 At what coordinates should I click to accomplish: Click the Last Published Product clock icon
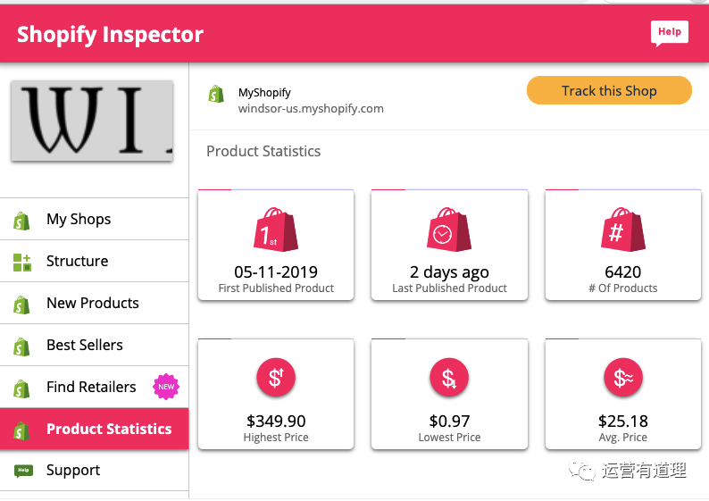pos(449,231)
